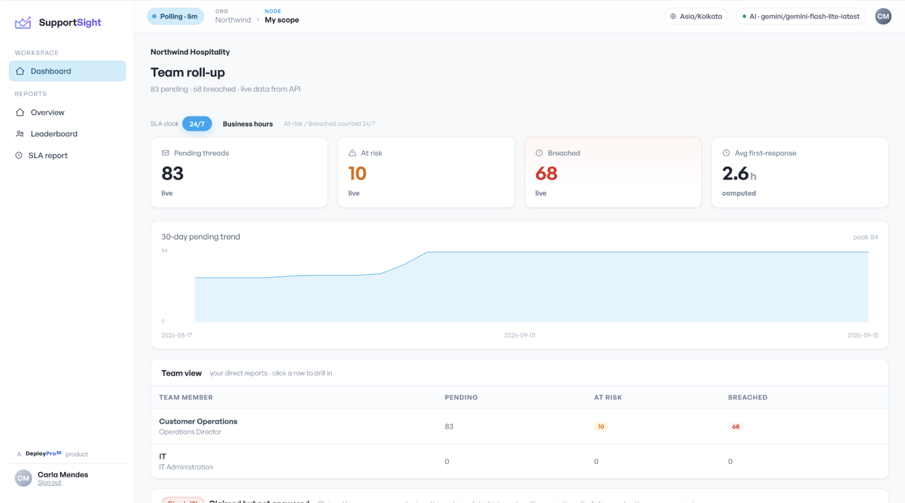Click the AT RISK column header
905x503 pixels.
pyautogui.click(x=608, y=397)
